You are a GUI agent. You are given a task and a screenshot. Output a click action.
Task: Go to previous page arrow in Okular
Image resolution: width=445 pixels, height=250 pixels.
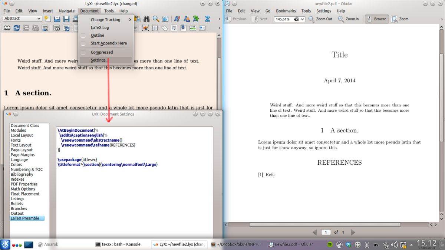(x=315, y=232)
